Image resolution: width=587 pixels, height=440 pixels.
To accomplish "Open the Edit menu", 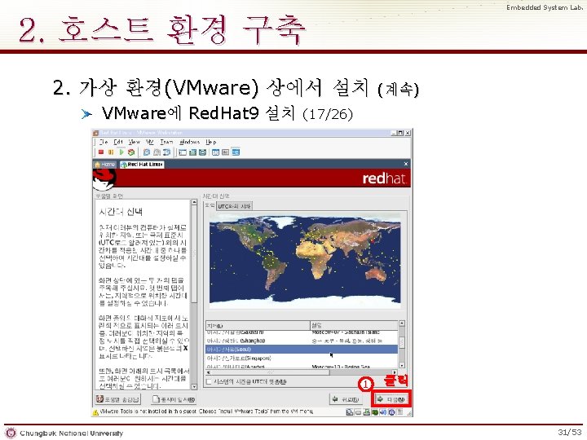I will 118,142.
